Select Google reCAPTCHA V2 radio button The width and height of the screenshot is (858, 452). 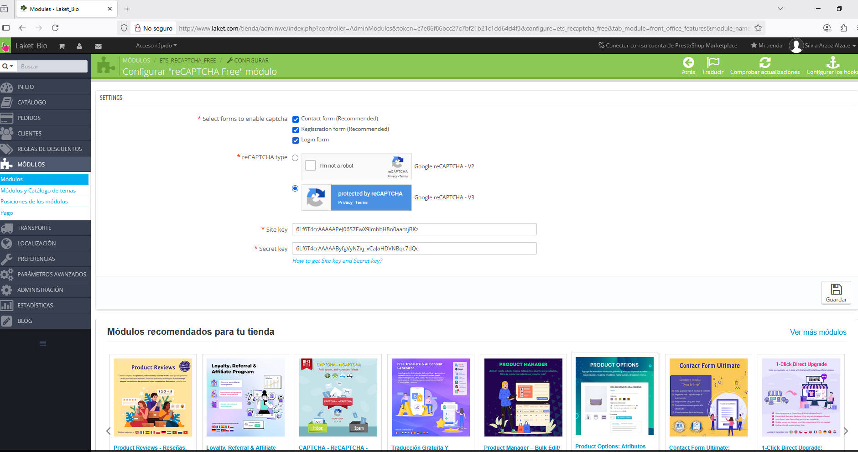pyautogui.click(x=295, y=158)
